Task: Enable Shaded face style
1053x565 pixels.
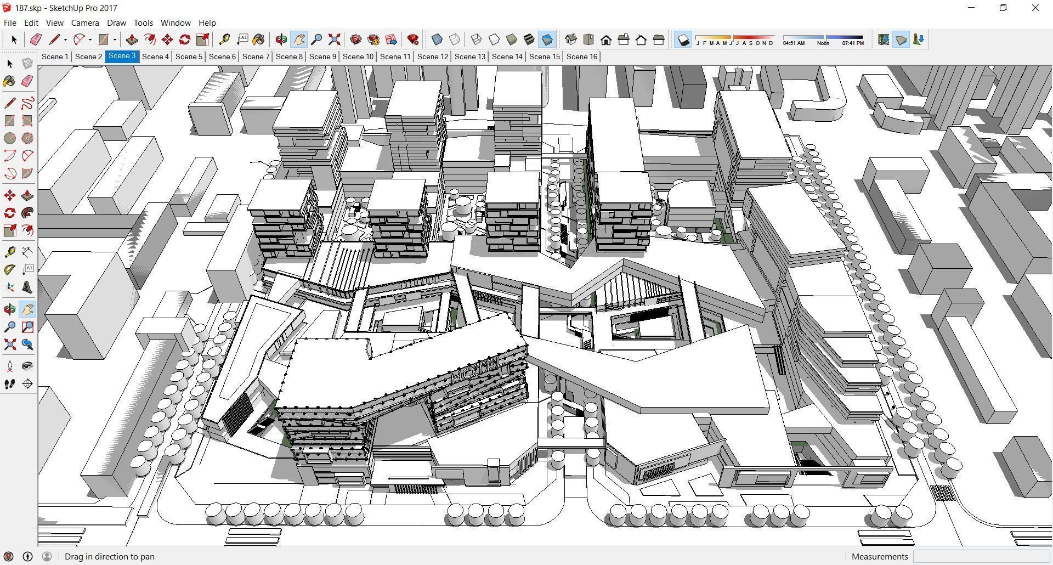Action: pyautogui.click(x=512, y=39)
